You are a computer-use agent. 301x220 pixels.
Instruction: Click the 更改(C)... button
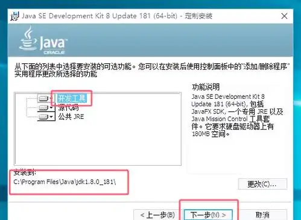[x=262, y=184]
